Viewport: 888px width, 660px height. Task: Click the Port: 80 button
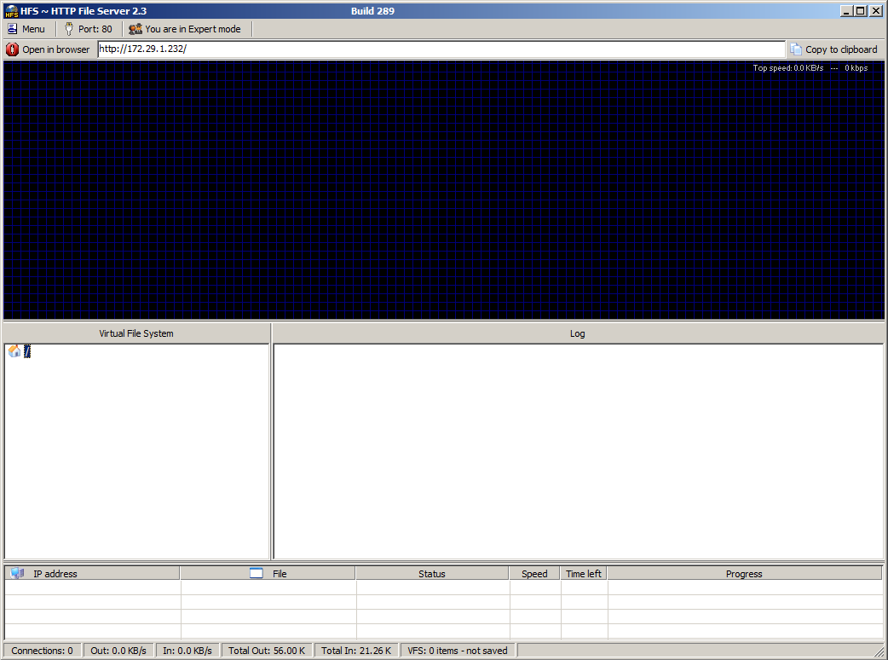[89, 29]
